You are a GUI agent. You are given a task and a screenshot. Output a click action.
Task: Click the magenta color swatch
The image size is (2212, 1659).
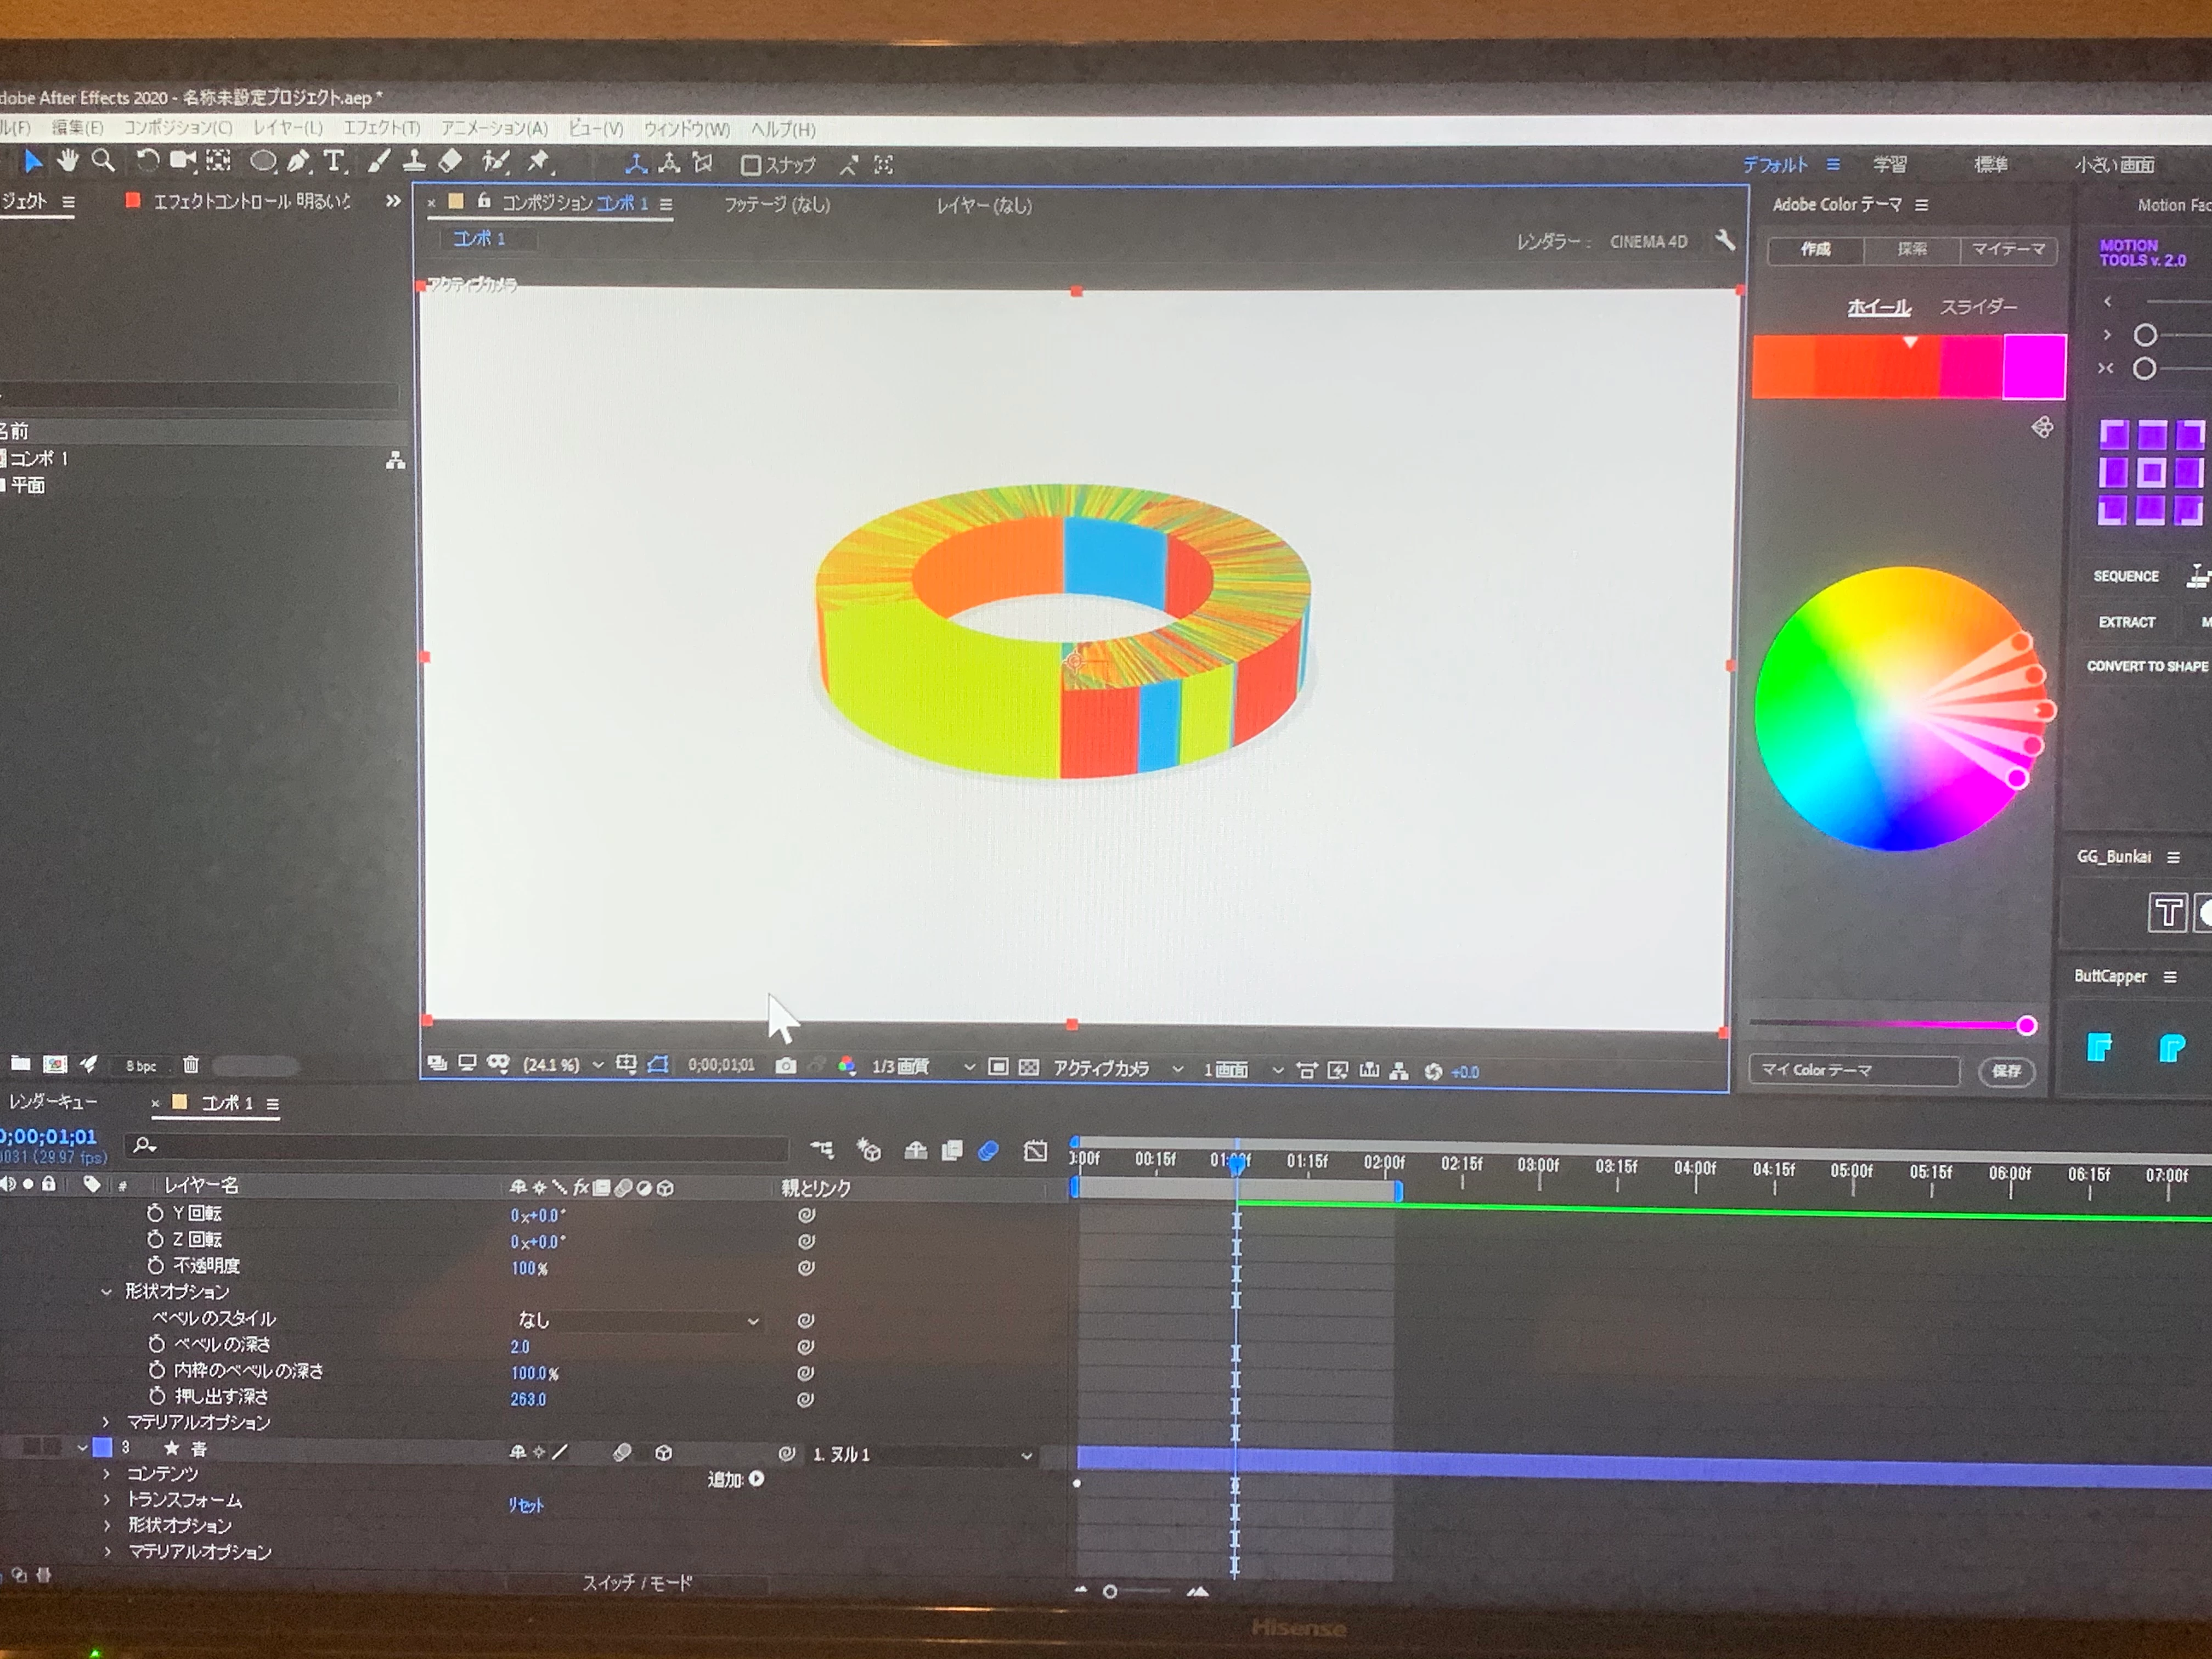[2034, 367]
